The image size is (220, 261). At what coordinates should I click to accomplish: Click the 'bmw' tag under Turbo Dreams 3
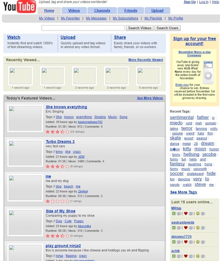click(x=59, y=152)
